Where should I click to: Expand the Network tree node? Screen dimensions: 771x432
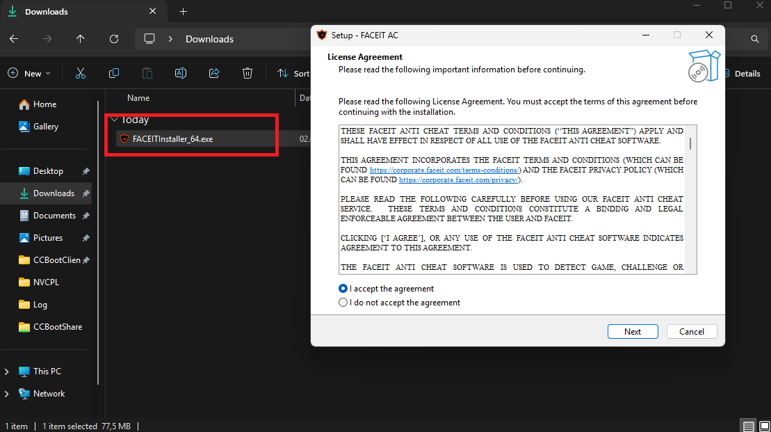pos(6,394)
